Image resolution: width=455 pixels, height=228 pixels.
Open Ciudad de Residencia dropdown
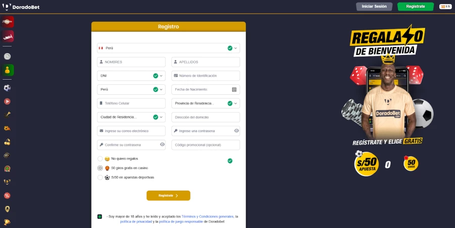point(131,117)
